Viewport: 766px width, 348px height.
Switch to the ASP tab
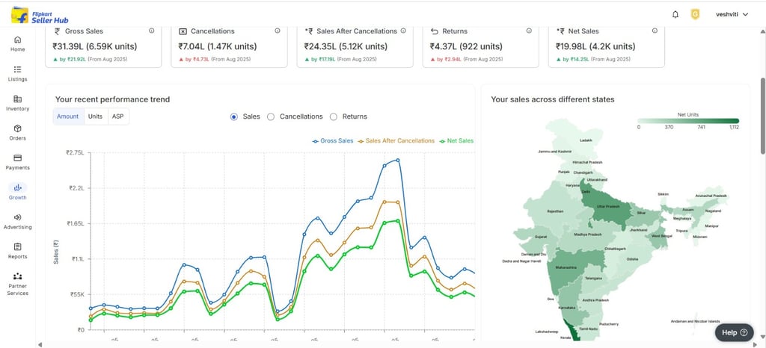click(117, 116)
